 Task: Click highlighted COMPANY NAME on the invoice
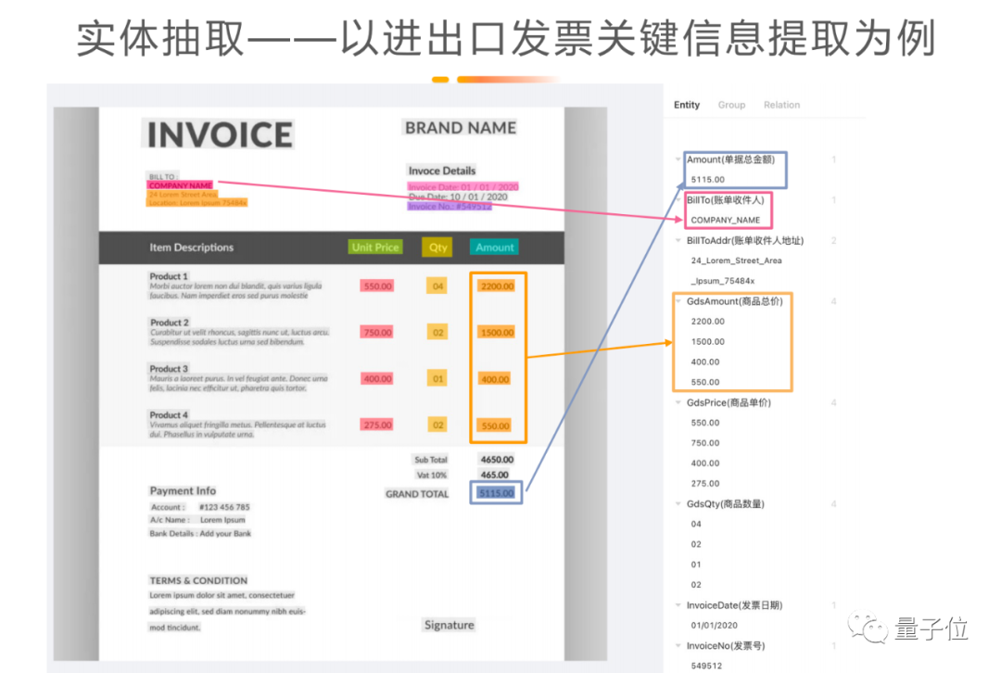coord(180,185)
